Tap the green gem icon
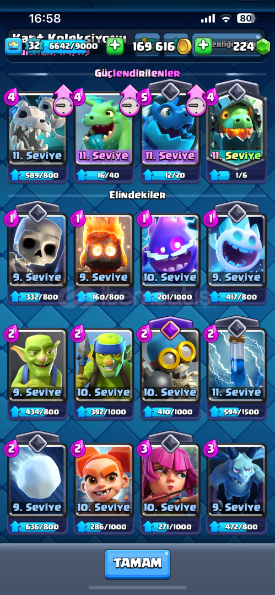Image resolution: width=275 pixels, height=595 pixels. (262, 47)
